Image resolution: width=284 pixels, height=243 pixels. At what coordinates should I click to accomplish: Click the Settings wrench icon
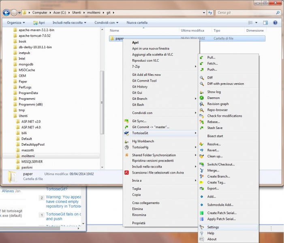coord(202,227)
